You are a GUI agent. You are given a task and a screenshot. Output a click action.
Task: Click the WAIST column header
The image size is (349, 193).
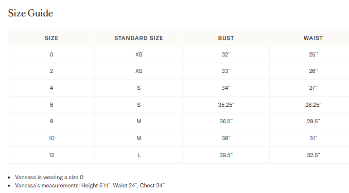pyautogui.click(x=313, y=38)
